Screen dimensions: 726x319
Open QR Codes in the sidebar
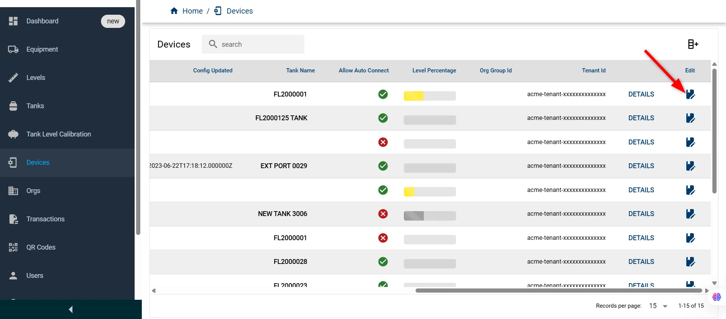point(67,247)
